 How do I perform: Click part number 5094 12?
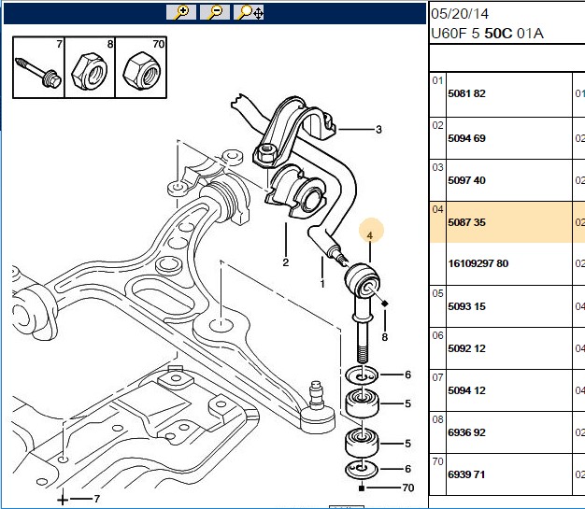(466, 390)
